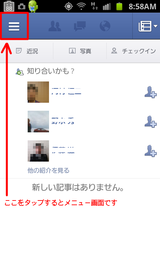Screen dimensions: 160x266
Task: Open first suggested person's profile photo
Action: (38, 92)
